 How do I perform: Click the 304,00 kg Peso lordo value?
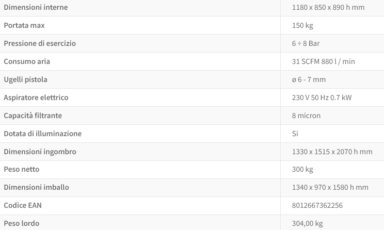pyautogui.click(x=307, y=223)
